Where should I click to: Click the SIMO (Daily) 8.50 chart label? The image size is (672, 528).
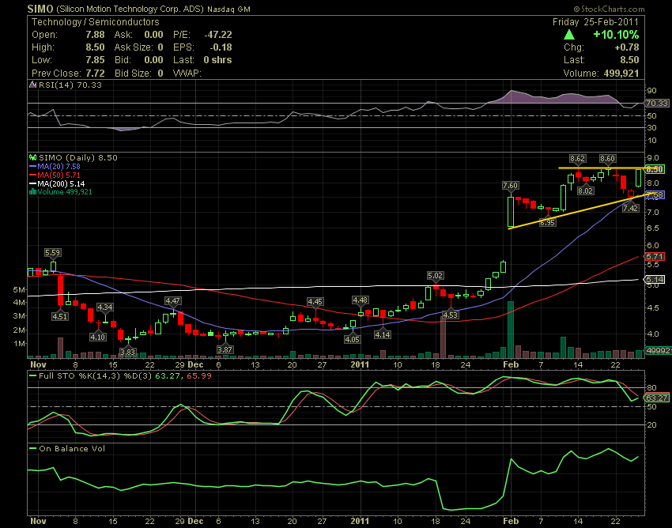[x=78, y=158]
